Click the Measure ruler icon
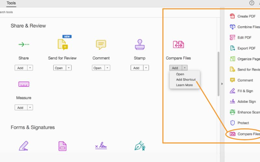Screen dimensions: 260x162 24,84
